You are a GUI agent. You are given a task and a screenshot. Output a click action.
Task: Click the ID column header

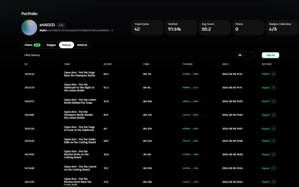(x=26, y=64)
